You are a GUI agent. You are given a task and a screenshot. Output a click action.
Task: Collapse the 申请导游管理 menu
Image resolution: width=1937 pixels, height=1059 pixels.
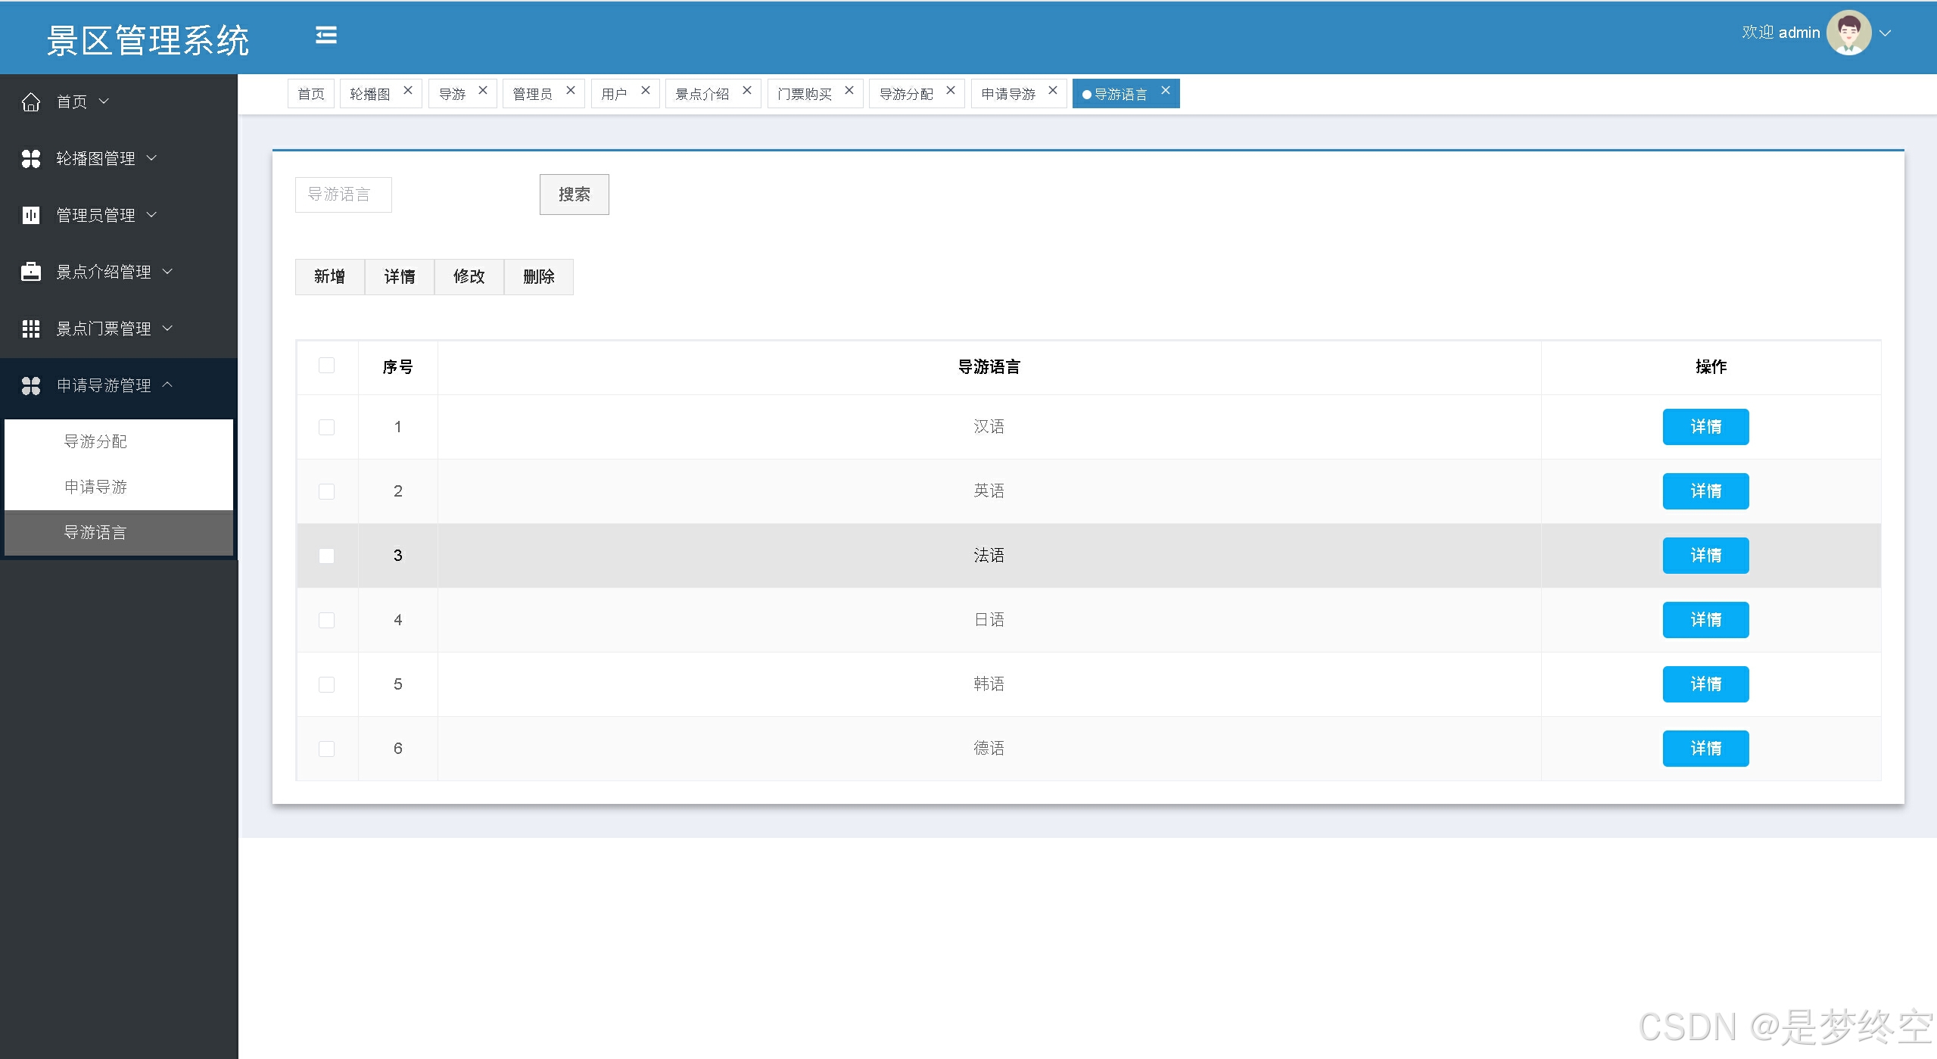tap(104, 385)
